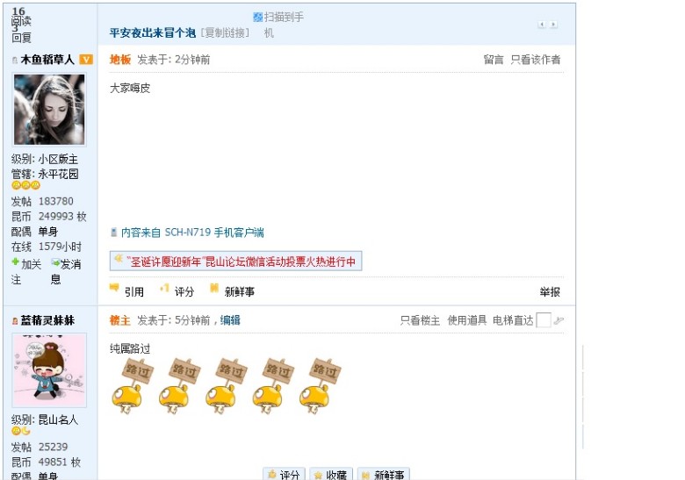Open 木鱼稻草人 avatar photo
Viewport: 685px width, 480px height.
tap(49, 110)
